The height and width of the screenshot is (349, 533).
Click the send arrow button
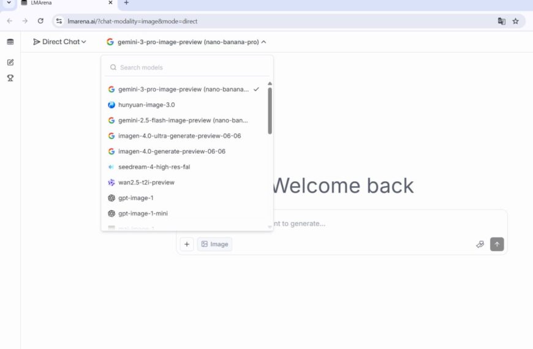tap(497, 244)
